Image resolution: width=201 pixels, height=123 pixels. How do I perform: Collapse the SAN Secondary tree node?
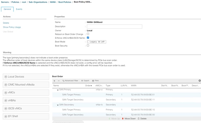click(58, 105)
